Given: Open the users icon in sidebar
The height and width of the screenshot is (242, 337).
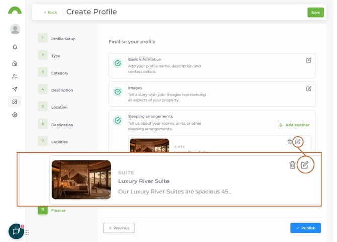Looking at the screenshot, I should click(15, 77).
